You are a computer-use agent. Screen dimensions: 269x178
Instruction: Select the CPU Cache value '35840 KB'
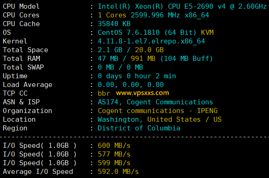(x=114, y=24)
